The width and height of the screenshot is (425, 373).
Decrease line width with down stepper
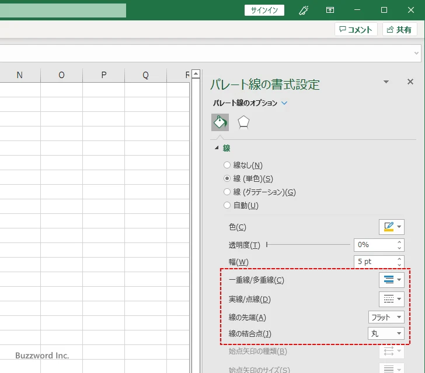(399, 265)
